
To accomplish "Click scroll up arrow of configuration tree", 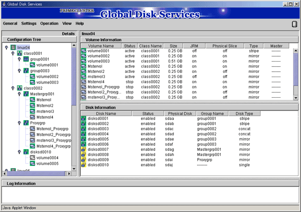I will pyautogui.click(x=74, y=45).
